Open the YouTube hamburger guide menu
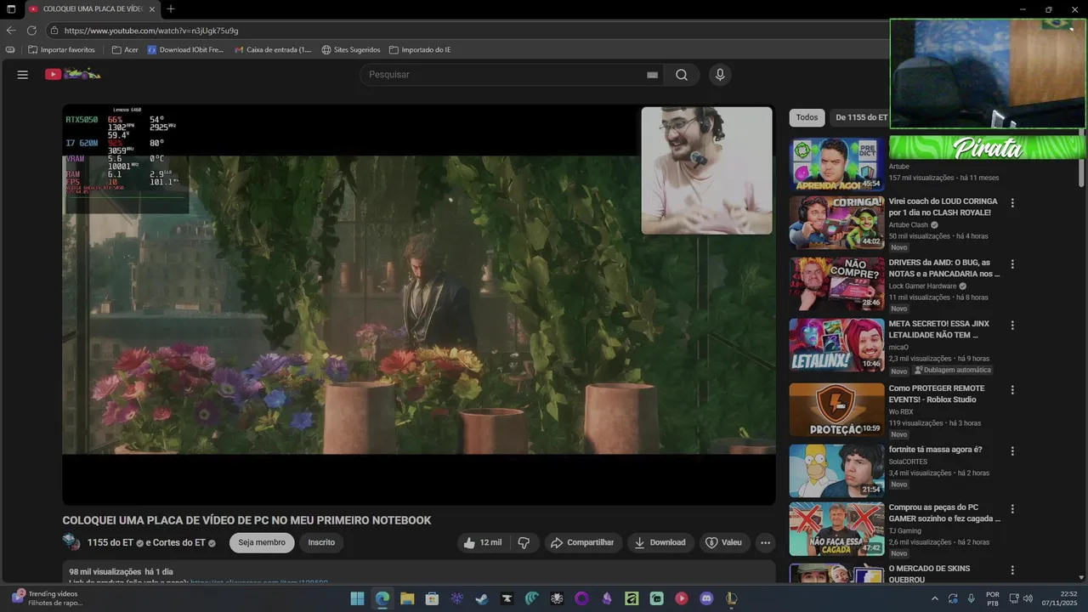The width and height of the screenshot is (1088, 612). (23, 75)
